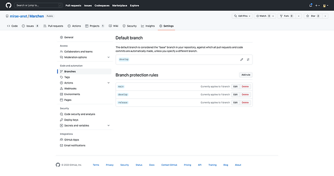Click the footer GitHub logo icon
334x176 pixels.
pos(58,165)
